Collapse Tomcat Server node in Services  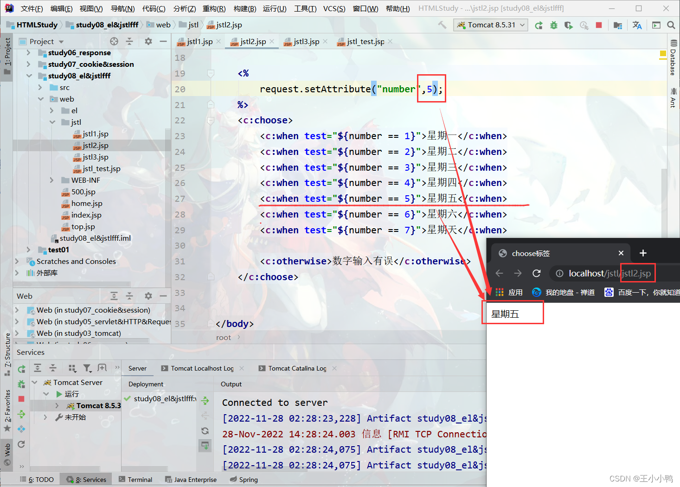34,383
